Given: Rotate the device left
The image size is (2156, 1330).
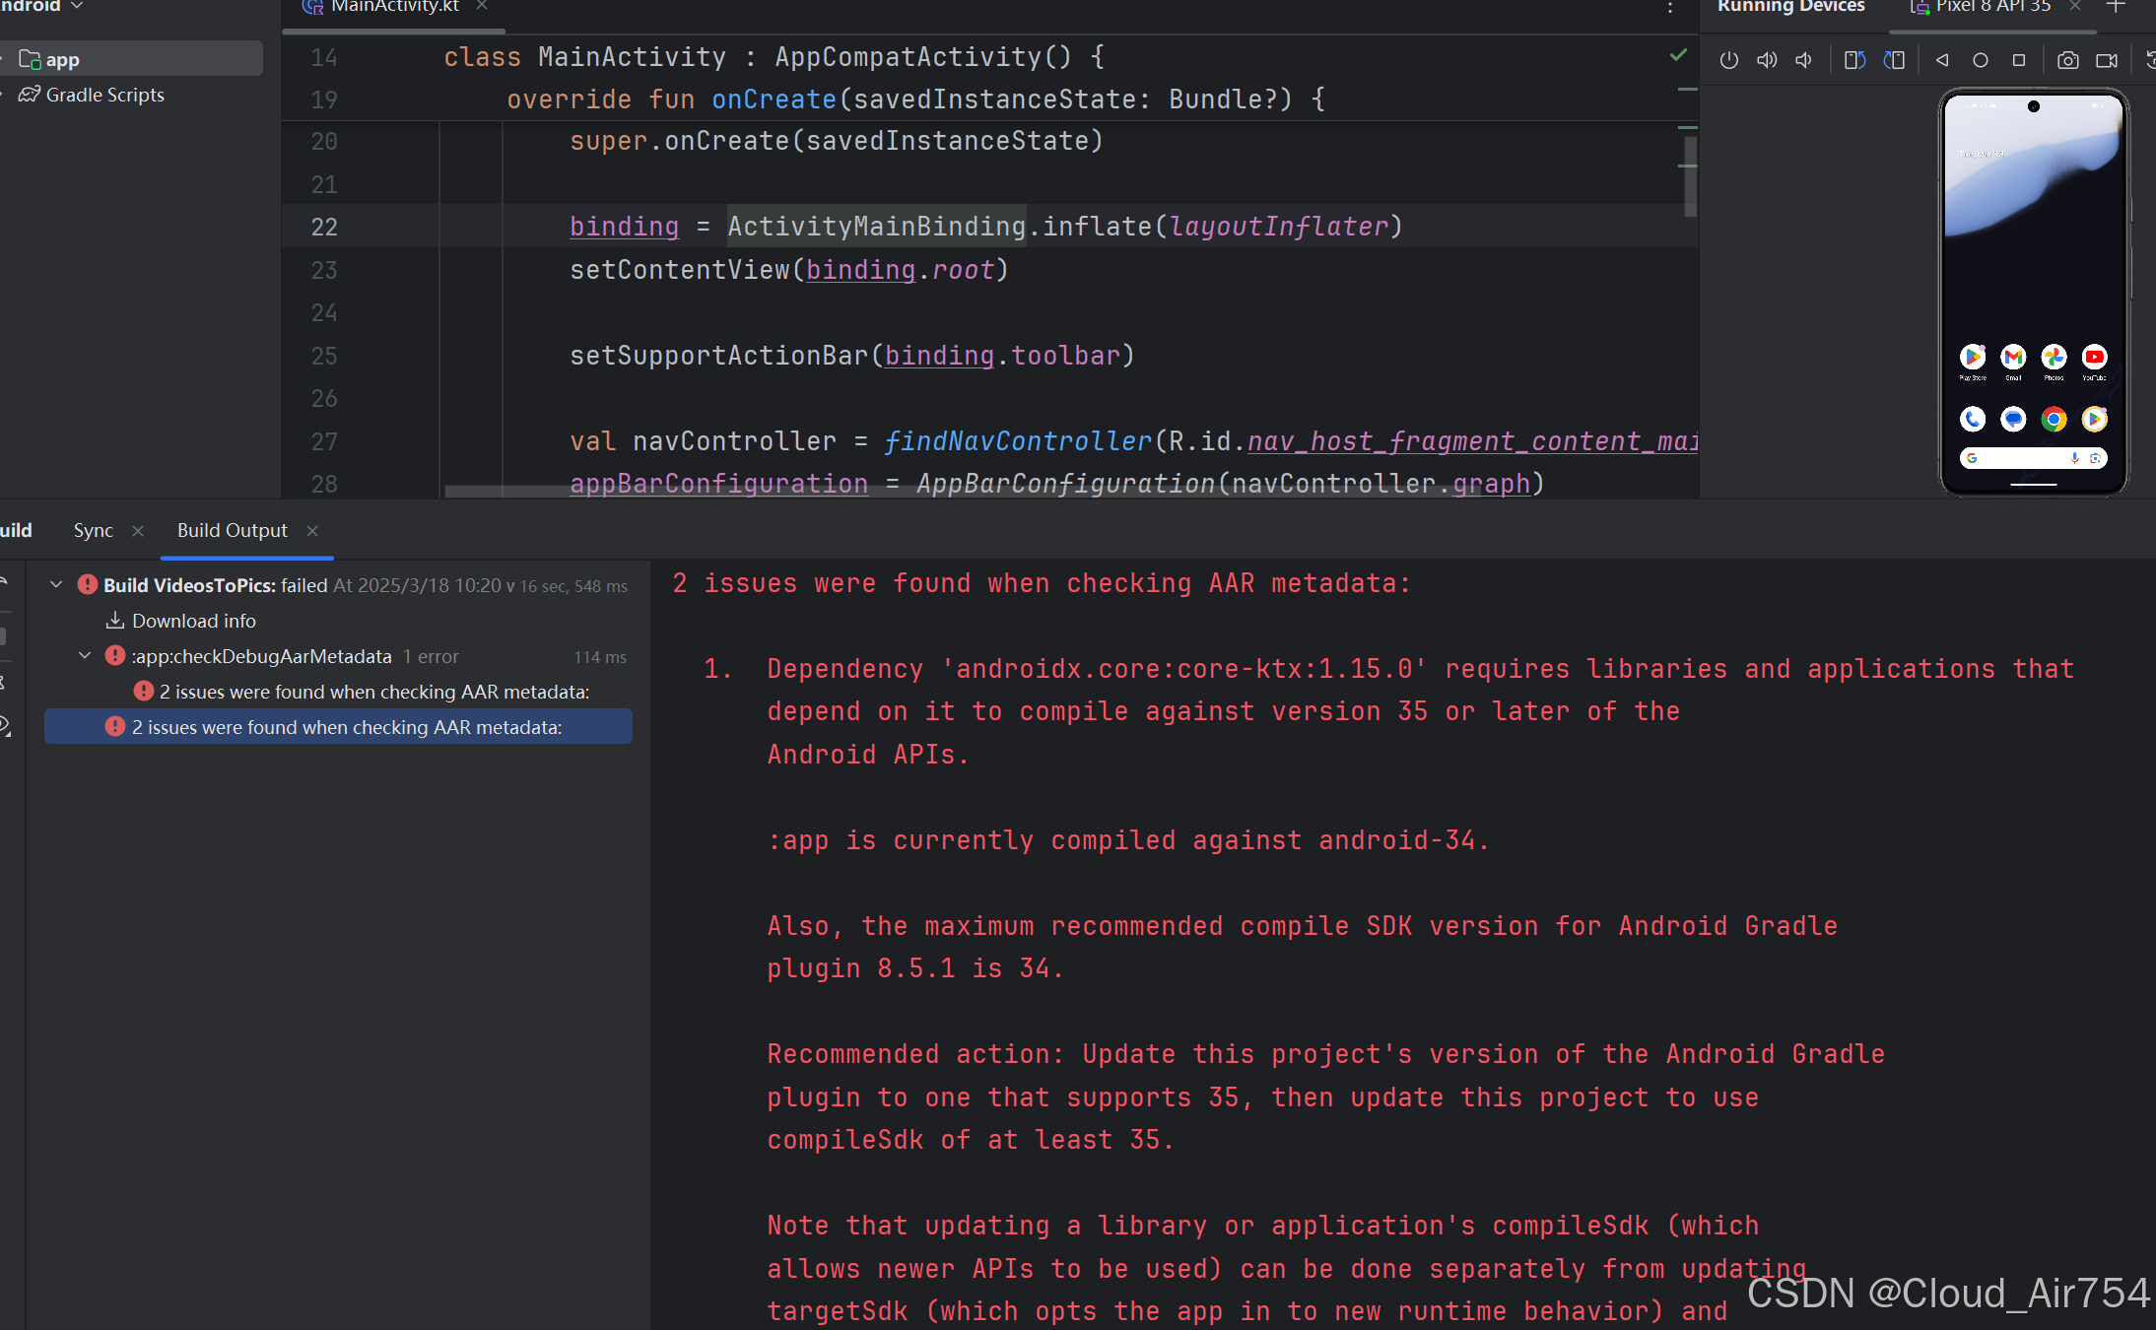Looking at the screenshot, I should [x=1854, y=60].
